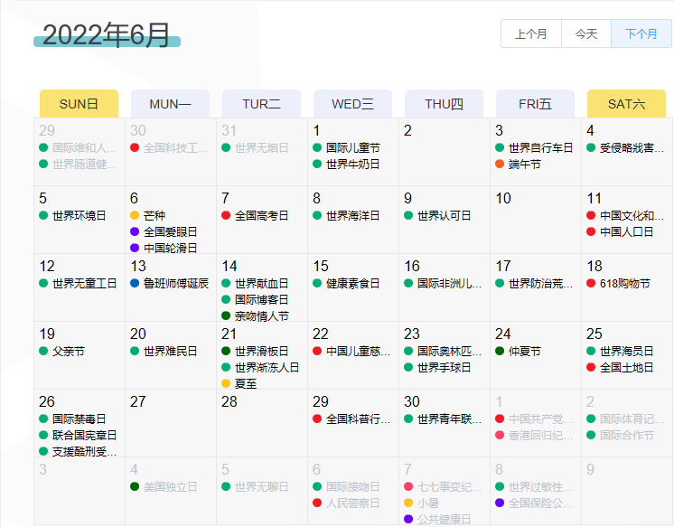Screen dimensions: 674x527
Task: Select date cell June 2
Action: coord(445,152)
